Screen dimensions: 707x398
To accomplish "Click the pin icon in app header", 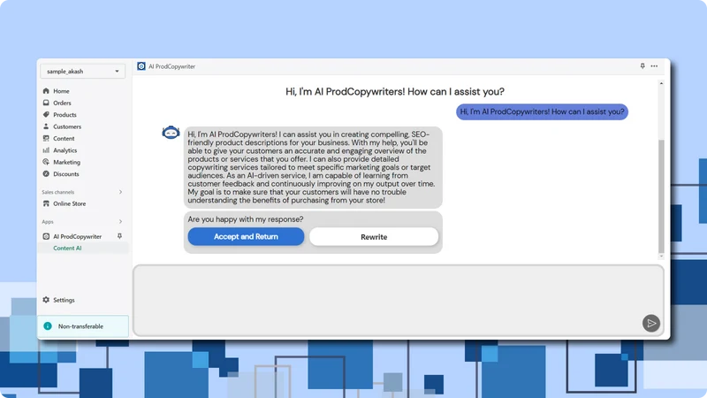I will click(642, 65).
